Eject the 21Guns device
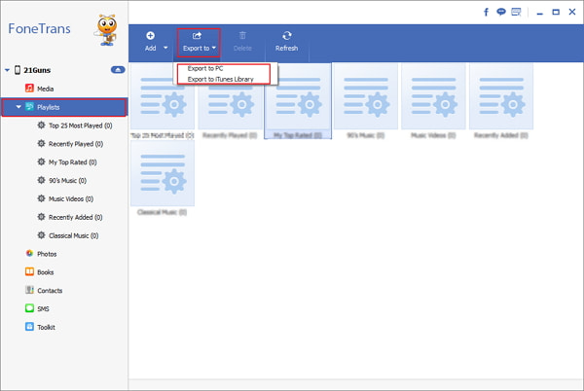The height and width of the screenshot is (391, 584). (x=118, y=70)
